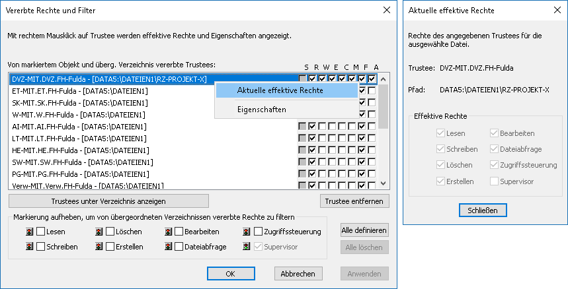Click the Trustee entfernen button
The width and height of the screenshot is (568, 289).
(354, 201)
